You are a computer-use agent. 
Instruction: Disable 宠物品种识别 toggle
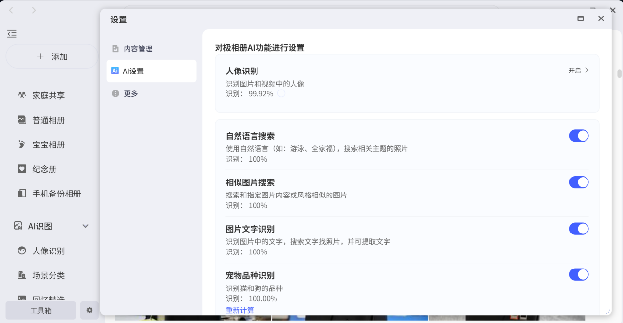coord(579,275)
